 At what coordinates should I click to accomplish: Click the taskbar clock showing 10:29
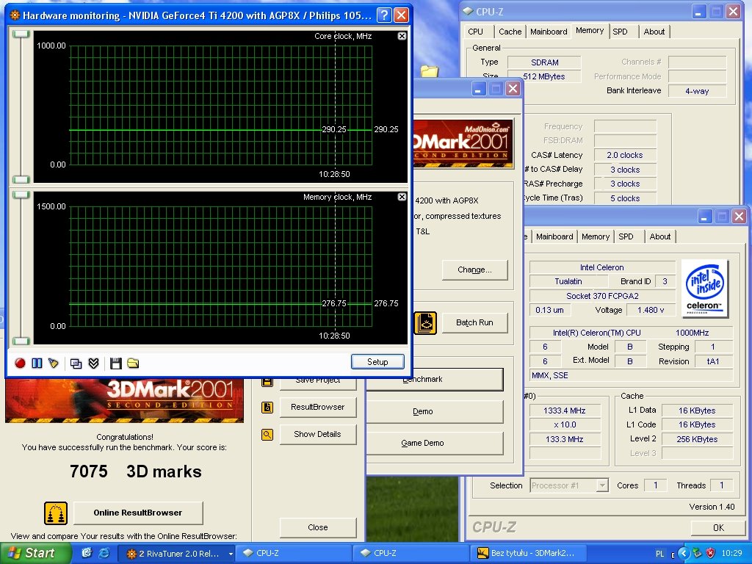coord(731,554)
